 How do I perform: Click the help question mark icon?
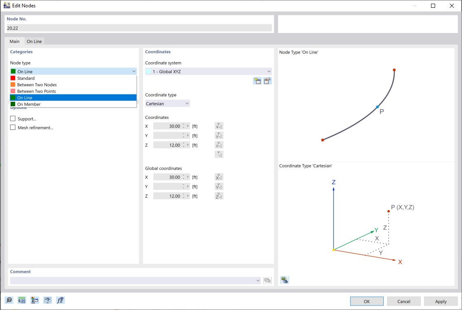click(x=9, y=300)
